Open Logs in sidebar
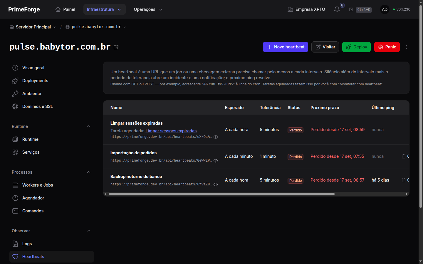 [x=52, y=244]
